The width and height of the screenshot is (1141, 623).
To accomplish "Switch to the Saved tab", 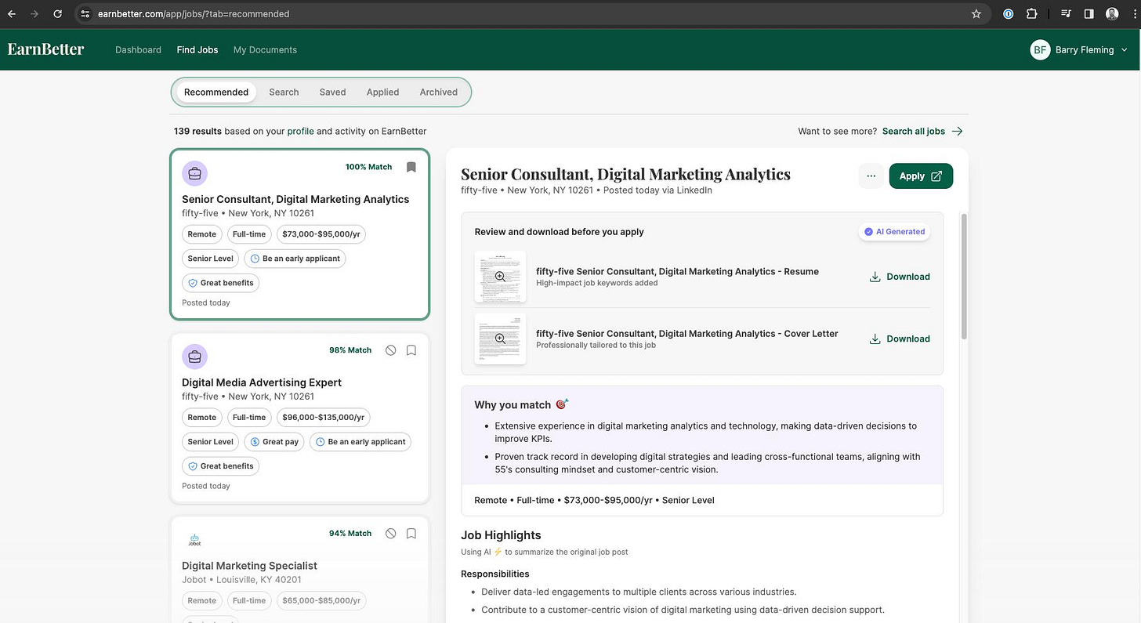I will coord(332,92).
